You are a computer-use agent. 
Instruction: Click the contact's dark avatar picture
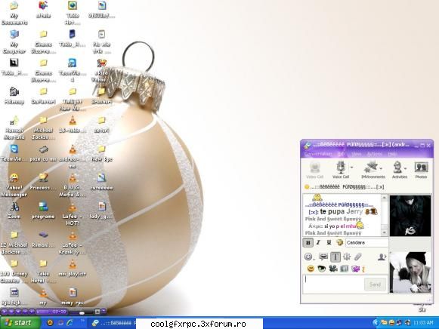pyautogui.click(x=410, y=216)
